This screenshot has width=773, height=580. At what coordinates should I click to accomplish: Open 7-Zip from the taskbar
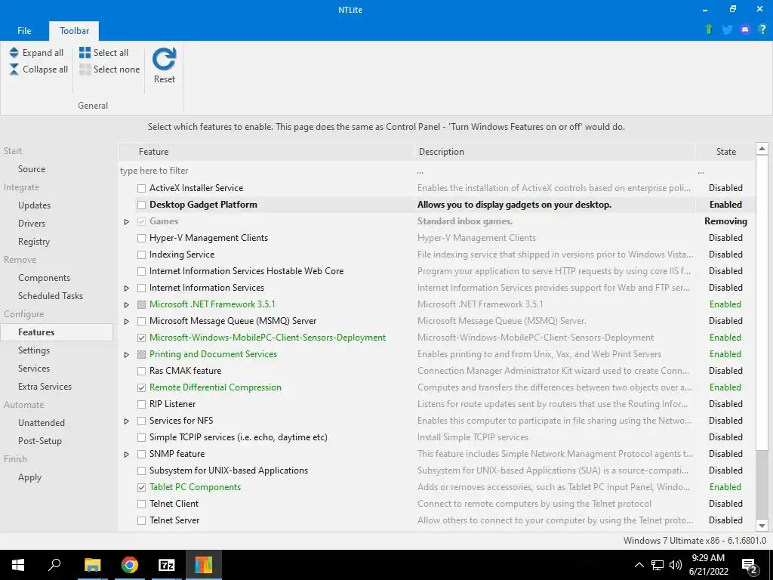[166, 565]
